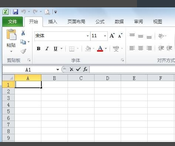Image resolution: width=175 pixels, height=146 pixels.
Task: Click the Decrease Font Size icon
Action: [120, 36]
